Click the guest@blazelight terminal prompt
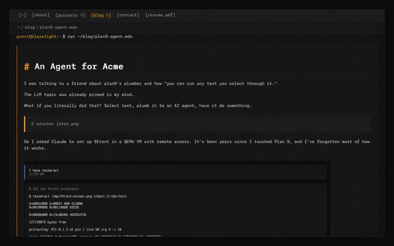Viewport: 394px width, 246px height. pos(39,37)
